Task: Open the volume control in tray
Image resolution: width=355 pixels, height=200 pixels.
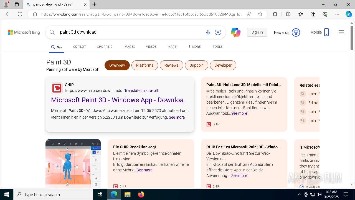Action: tap(319, 194)
